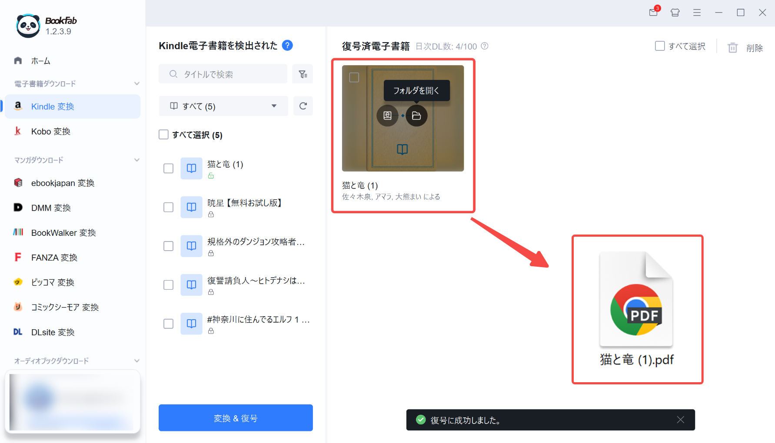Collapse the 電子書籍ダウンロード section
This screenshot has height=443, width=775.
(x=136, y=83)
